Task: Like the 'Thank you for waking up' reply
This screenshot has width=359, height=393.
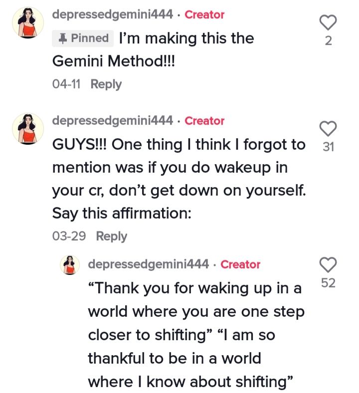Action: click(328, 265)
